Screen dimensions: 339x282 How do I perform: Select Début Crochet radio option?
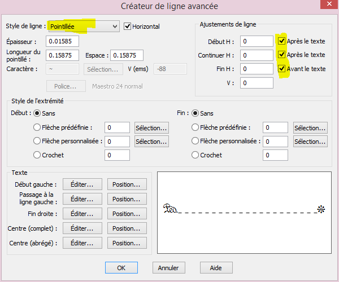pyautogui.click(x=38, y=155)
